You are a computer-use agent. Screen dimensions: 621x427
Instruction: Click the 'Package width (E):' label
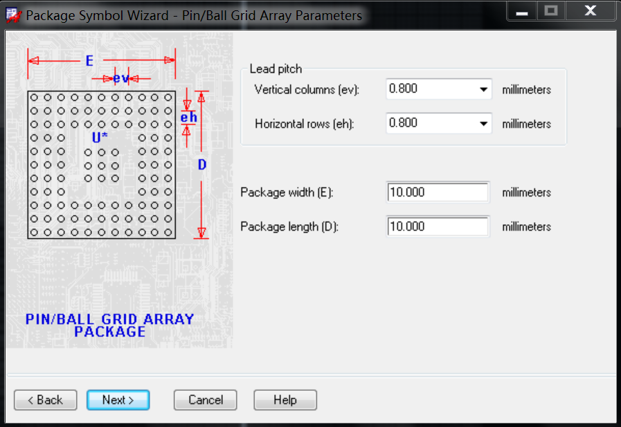(x=287, y=192)
